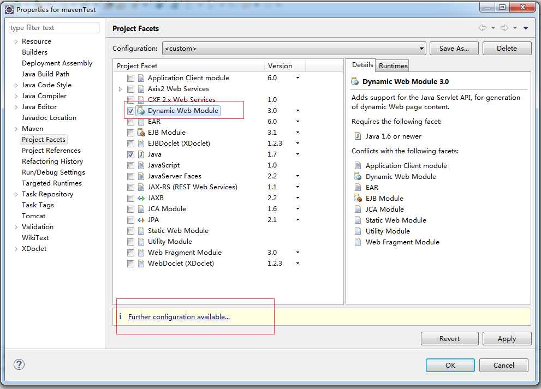Click the Axis2 Web Services page icon
The image size is (541, 389).
[x=141, y=89]
